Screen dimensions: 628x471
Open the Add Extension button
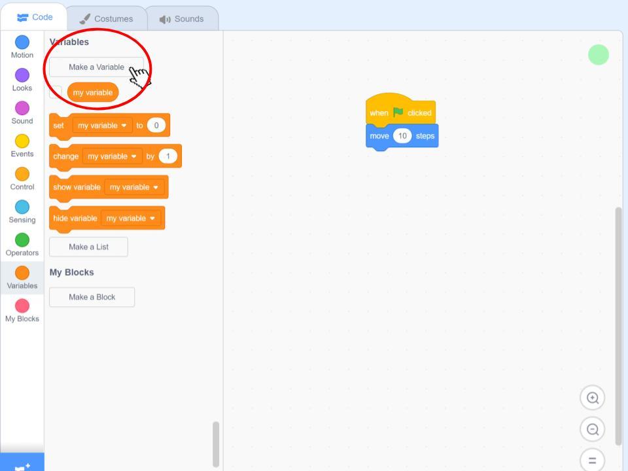(22, 463)
